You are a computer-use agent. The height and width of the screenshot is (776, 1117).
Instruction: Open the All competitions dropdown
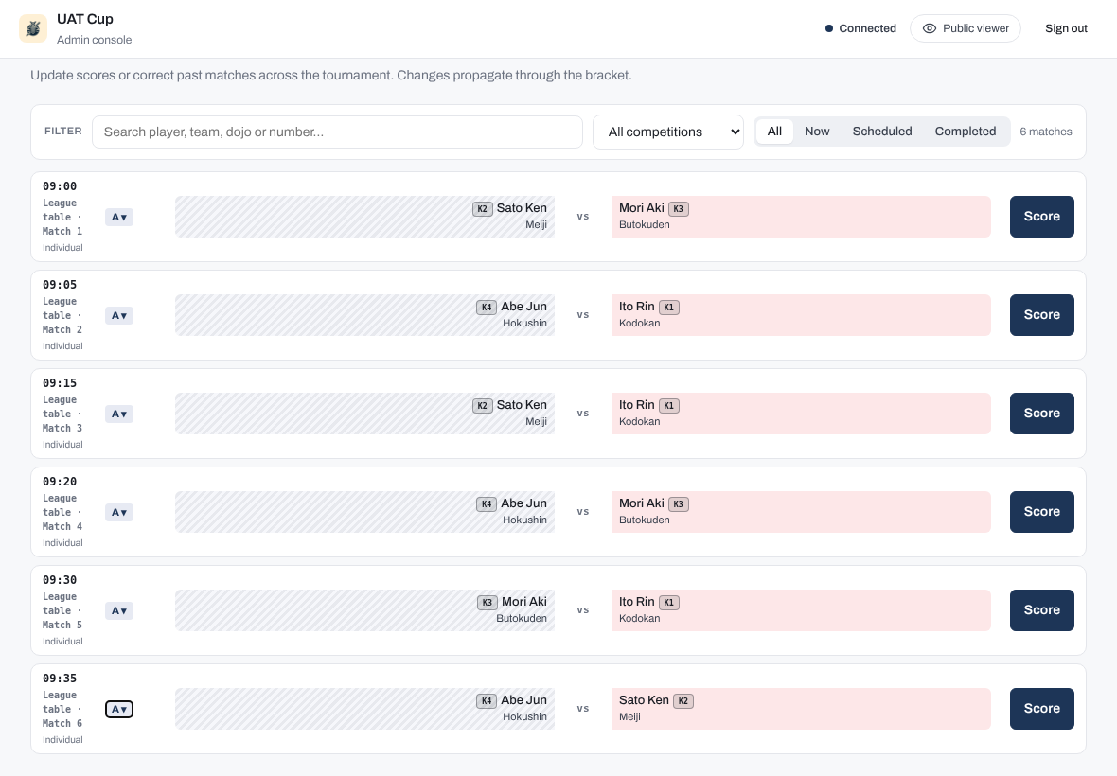tap(668, 132)
